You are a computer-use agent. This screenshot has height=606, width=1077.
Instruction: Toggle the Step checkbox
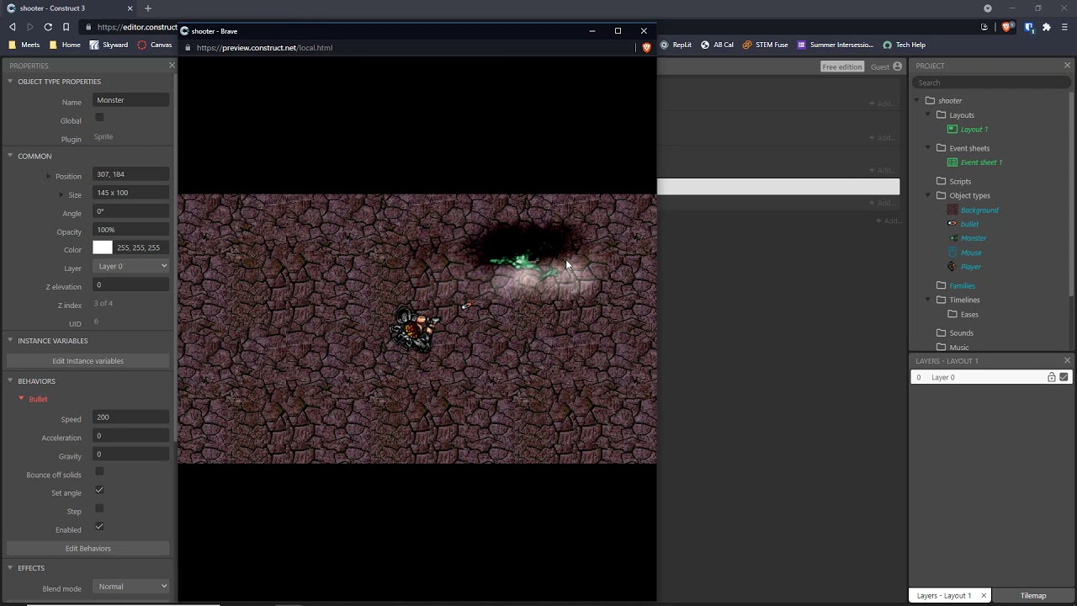pyautogui.click(x=99, y=508)
